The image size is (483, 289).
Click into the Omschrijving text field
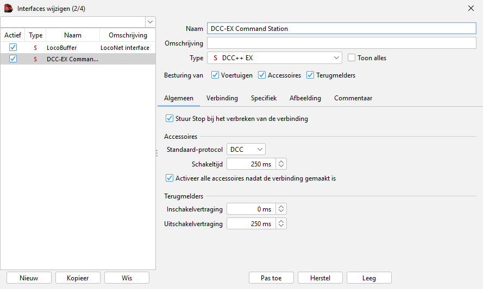click(341, 43)
